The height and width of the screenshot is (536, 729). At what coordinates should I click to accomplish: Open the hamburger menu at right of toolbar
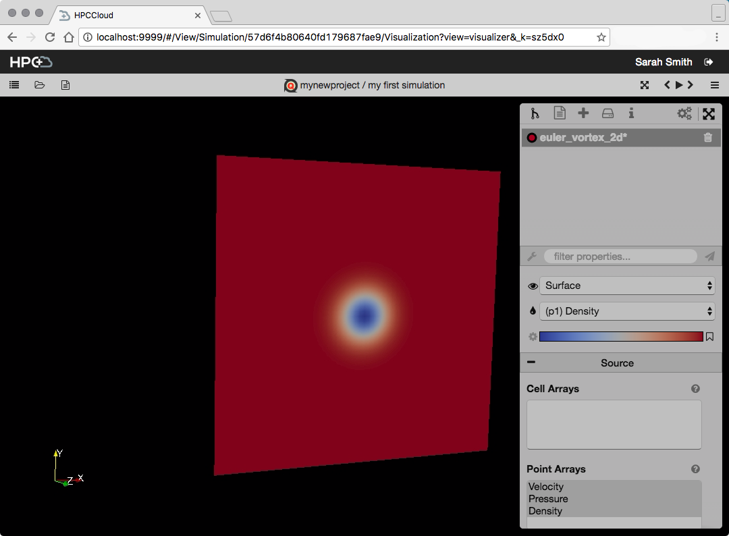(715, 85)
